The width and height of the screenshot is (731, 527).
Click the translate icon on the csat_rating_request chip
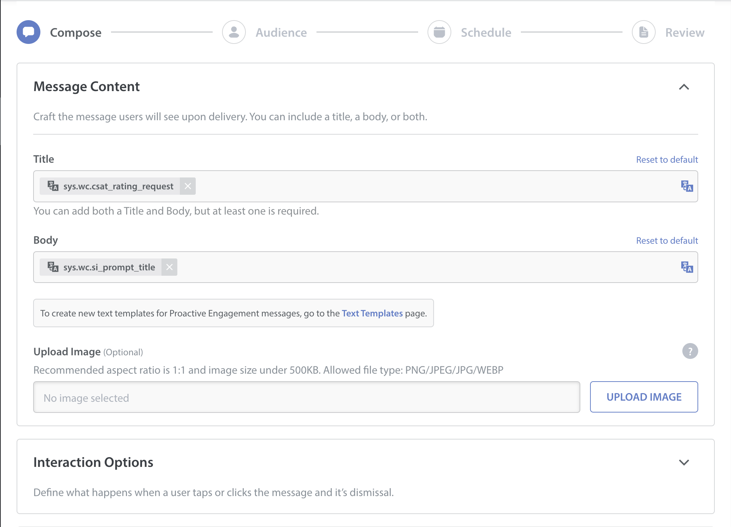(53, 186)
